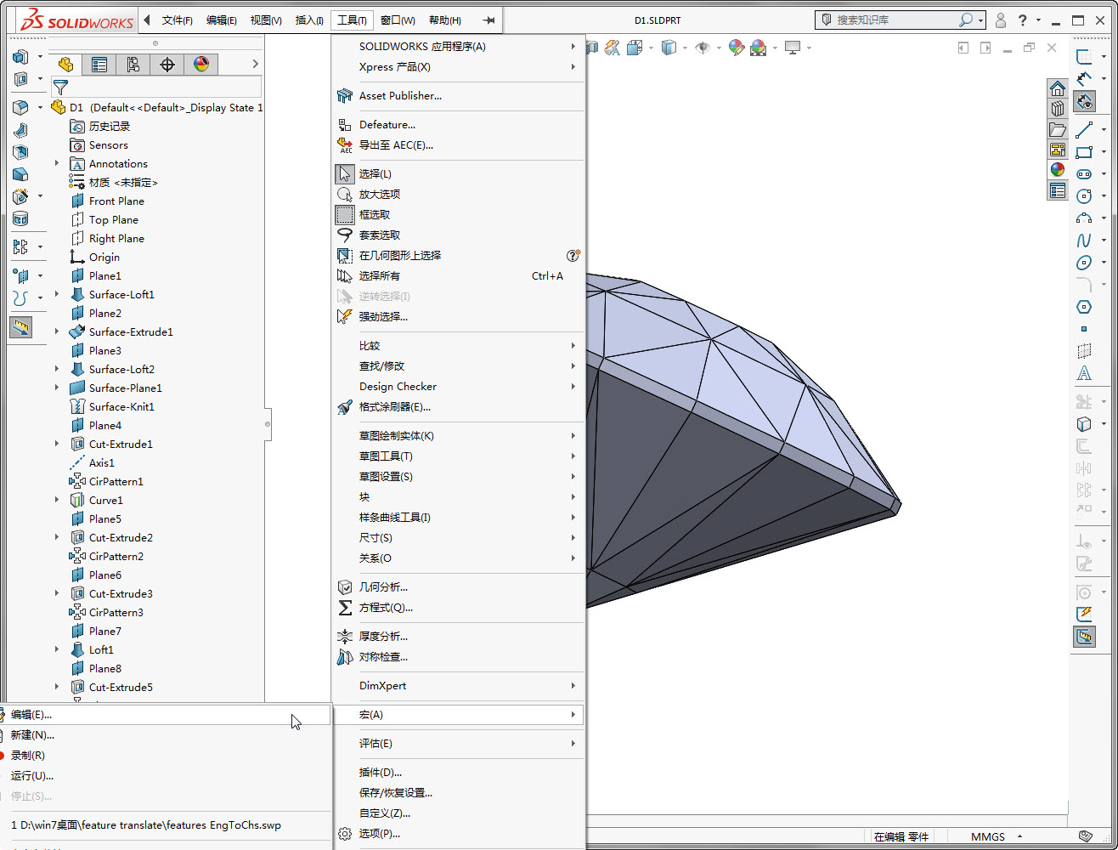Select the corner rectangle sketch tool
1118x850 pixels.
point(1084,152)
